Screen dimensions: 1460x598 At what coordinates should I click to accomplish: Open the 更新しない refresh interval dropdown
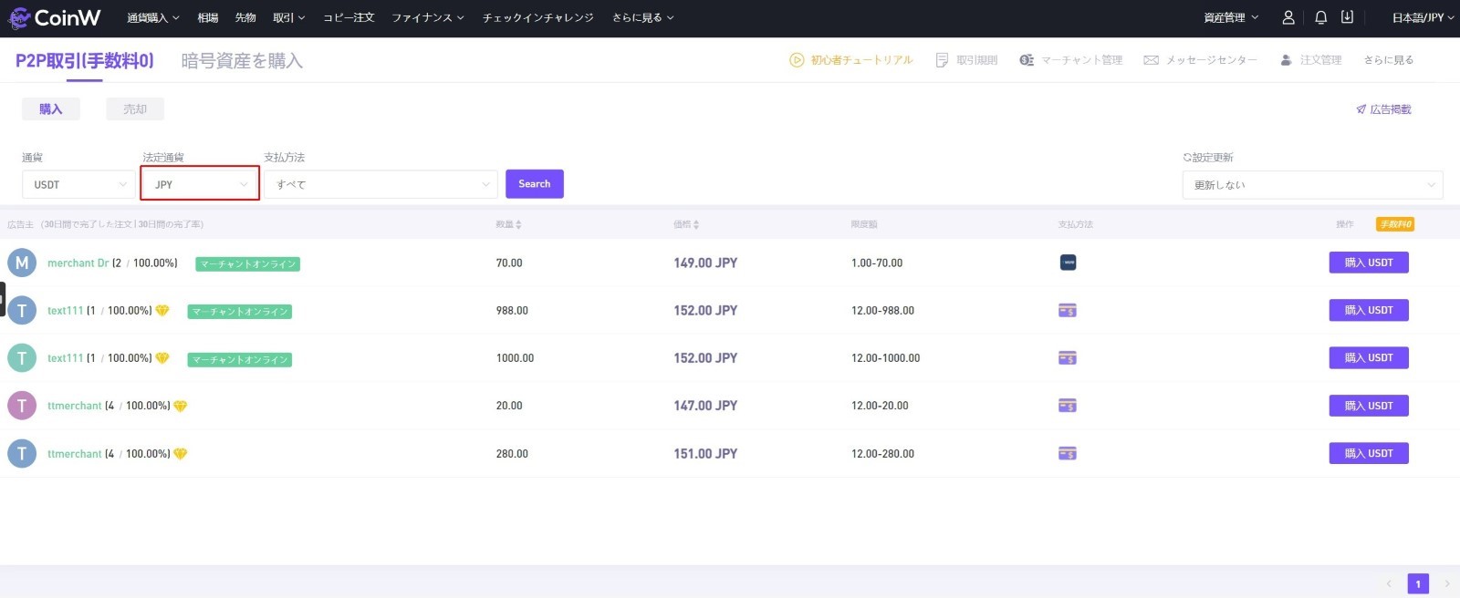tap(1313, 185)
